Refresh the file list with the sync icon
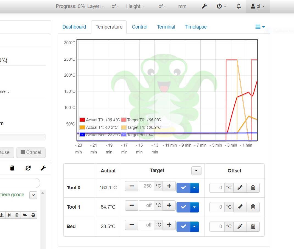This screenshot has width=294, height=249. (28, 168)
